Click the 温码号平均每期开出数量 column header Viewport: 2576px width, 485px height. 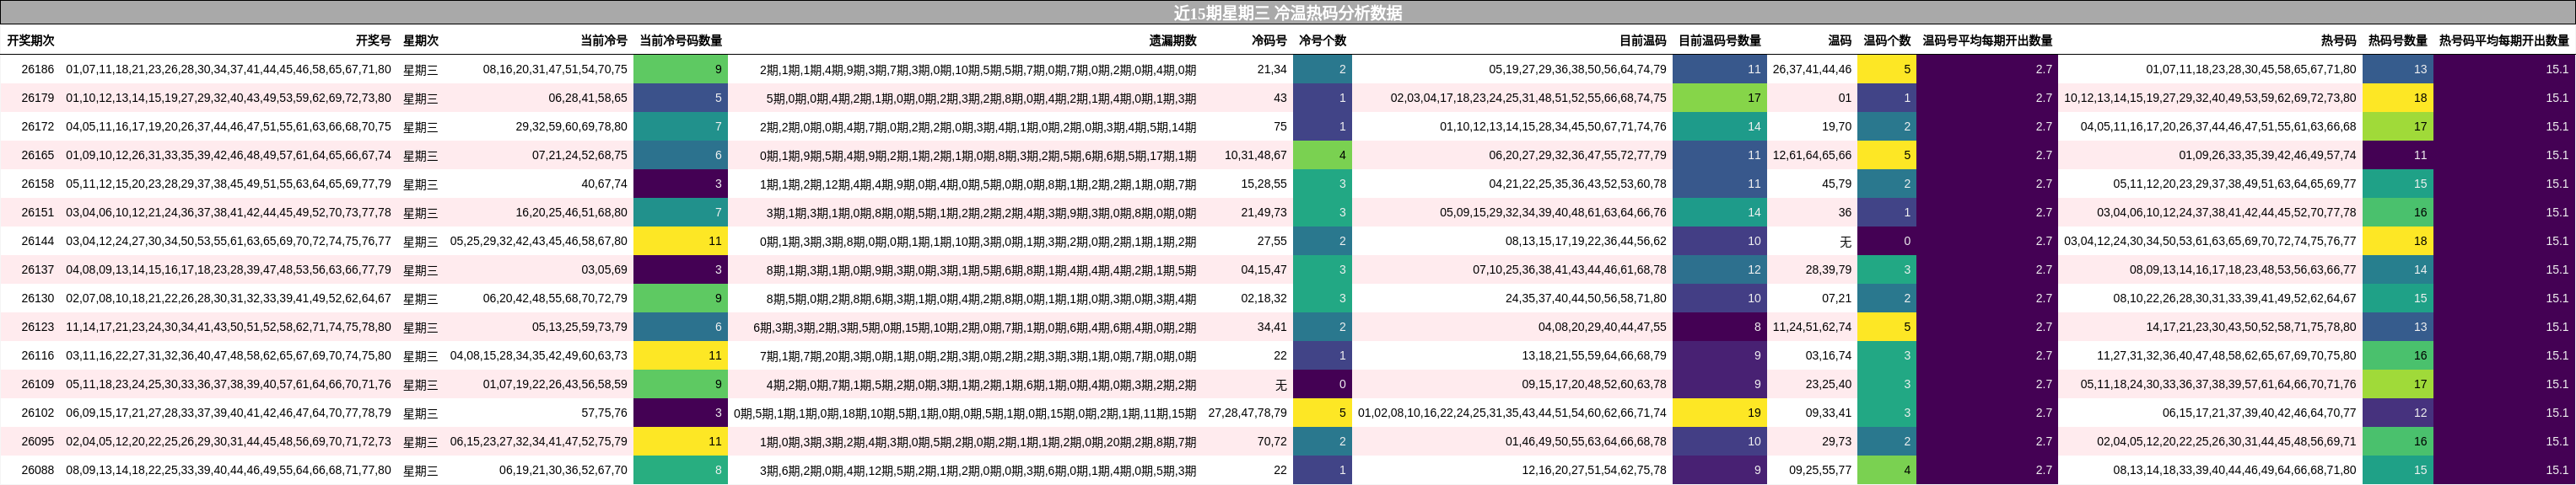(x=1987, y=41)
